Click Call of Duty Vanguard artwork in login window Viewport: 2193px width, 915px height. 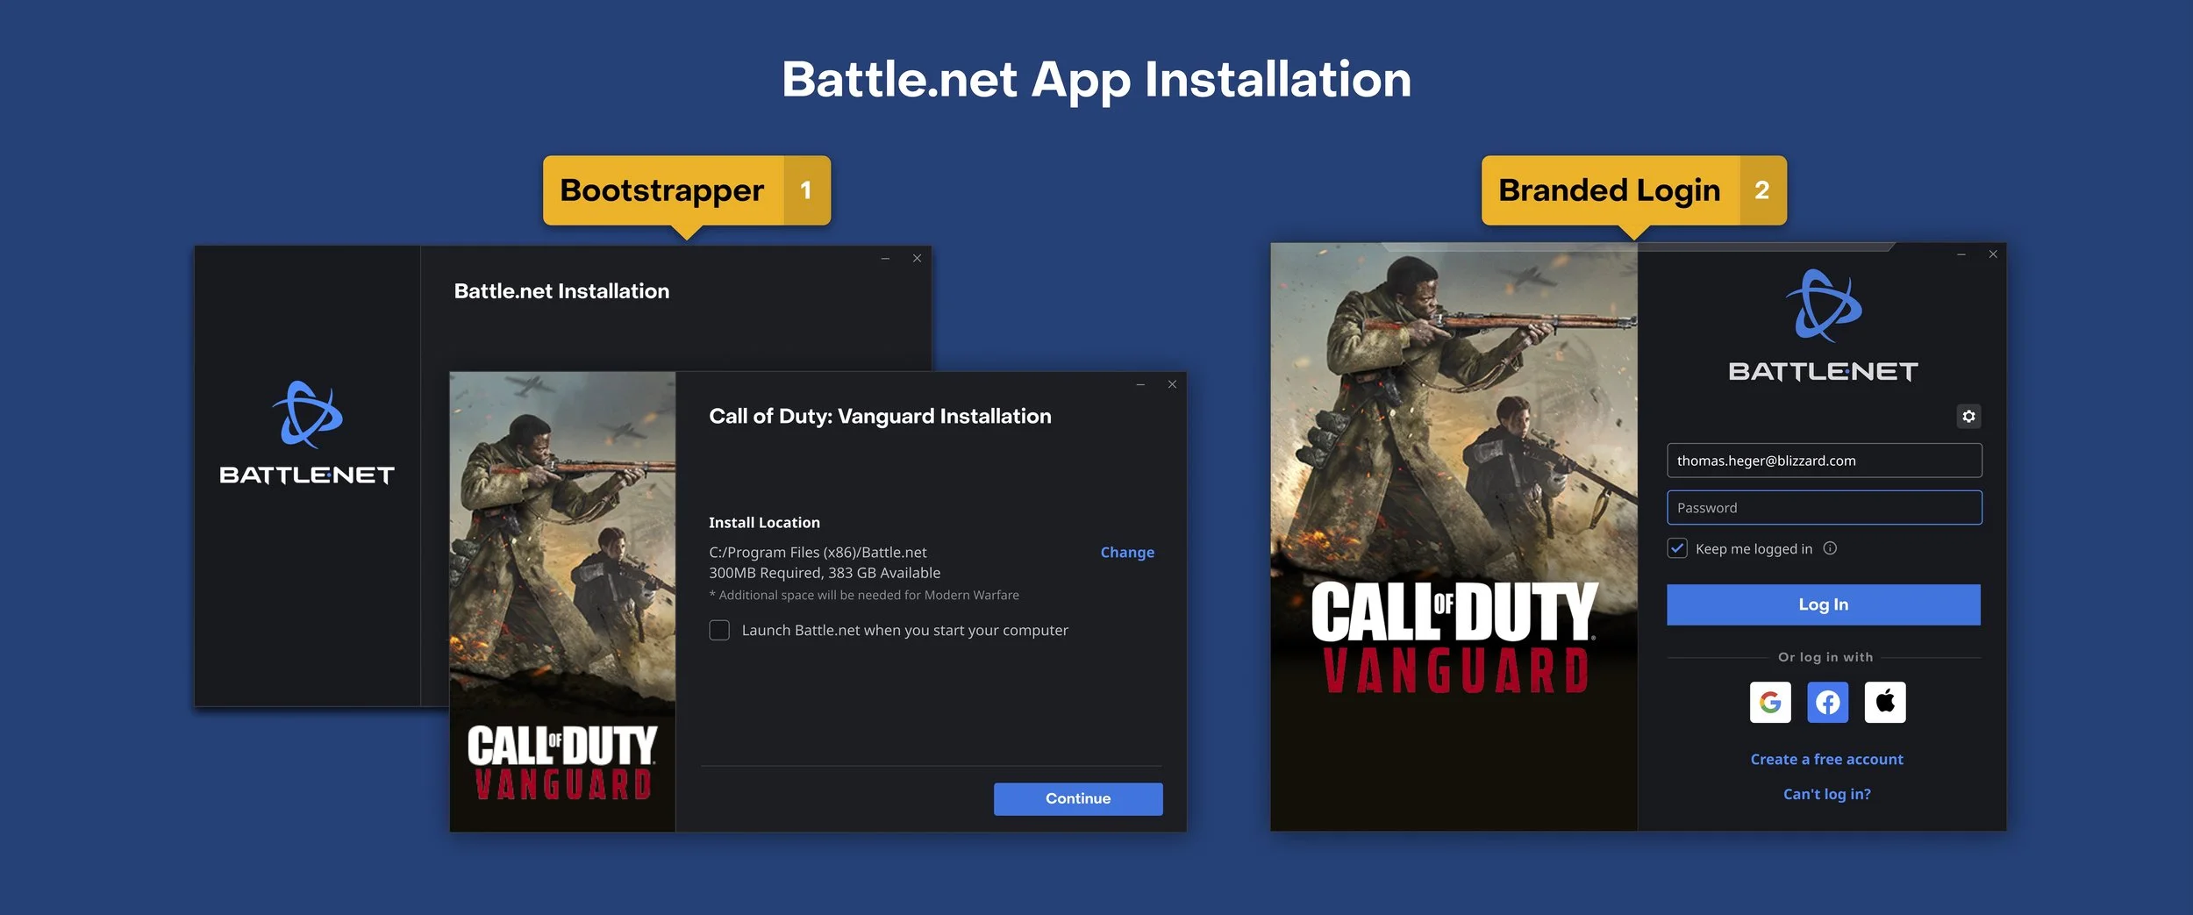(x=1454, y=537)
